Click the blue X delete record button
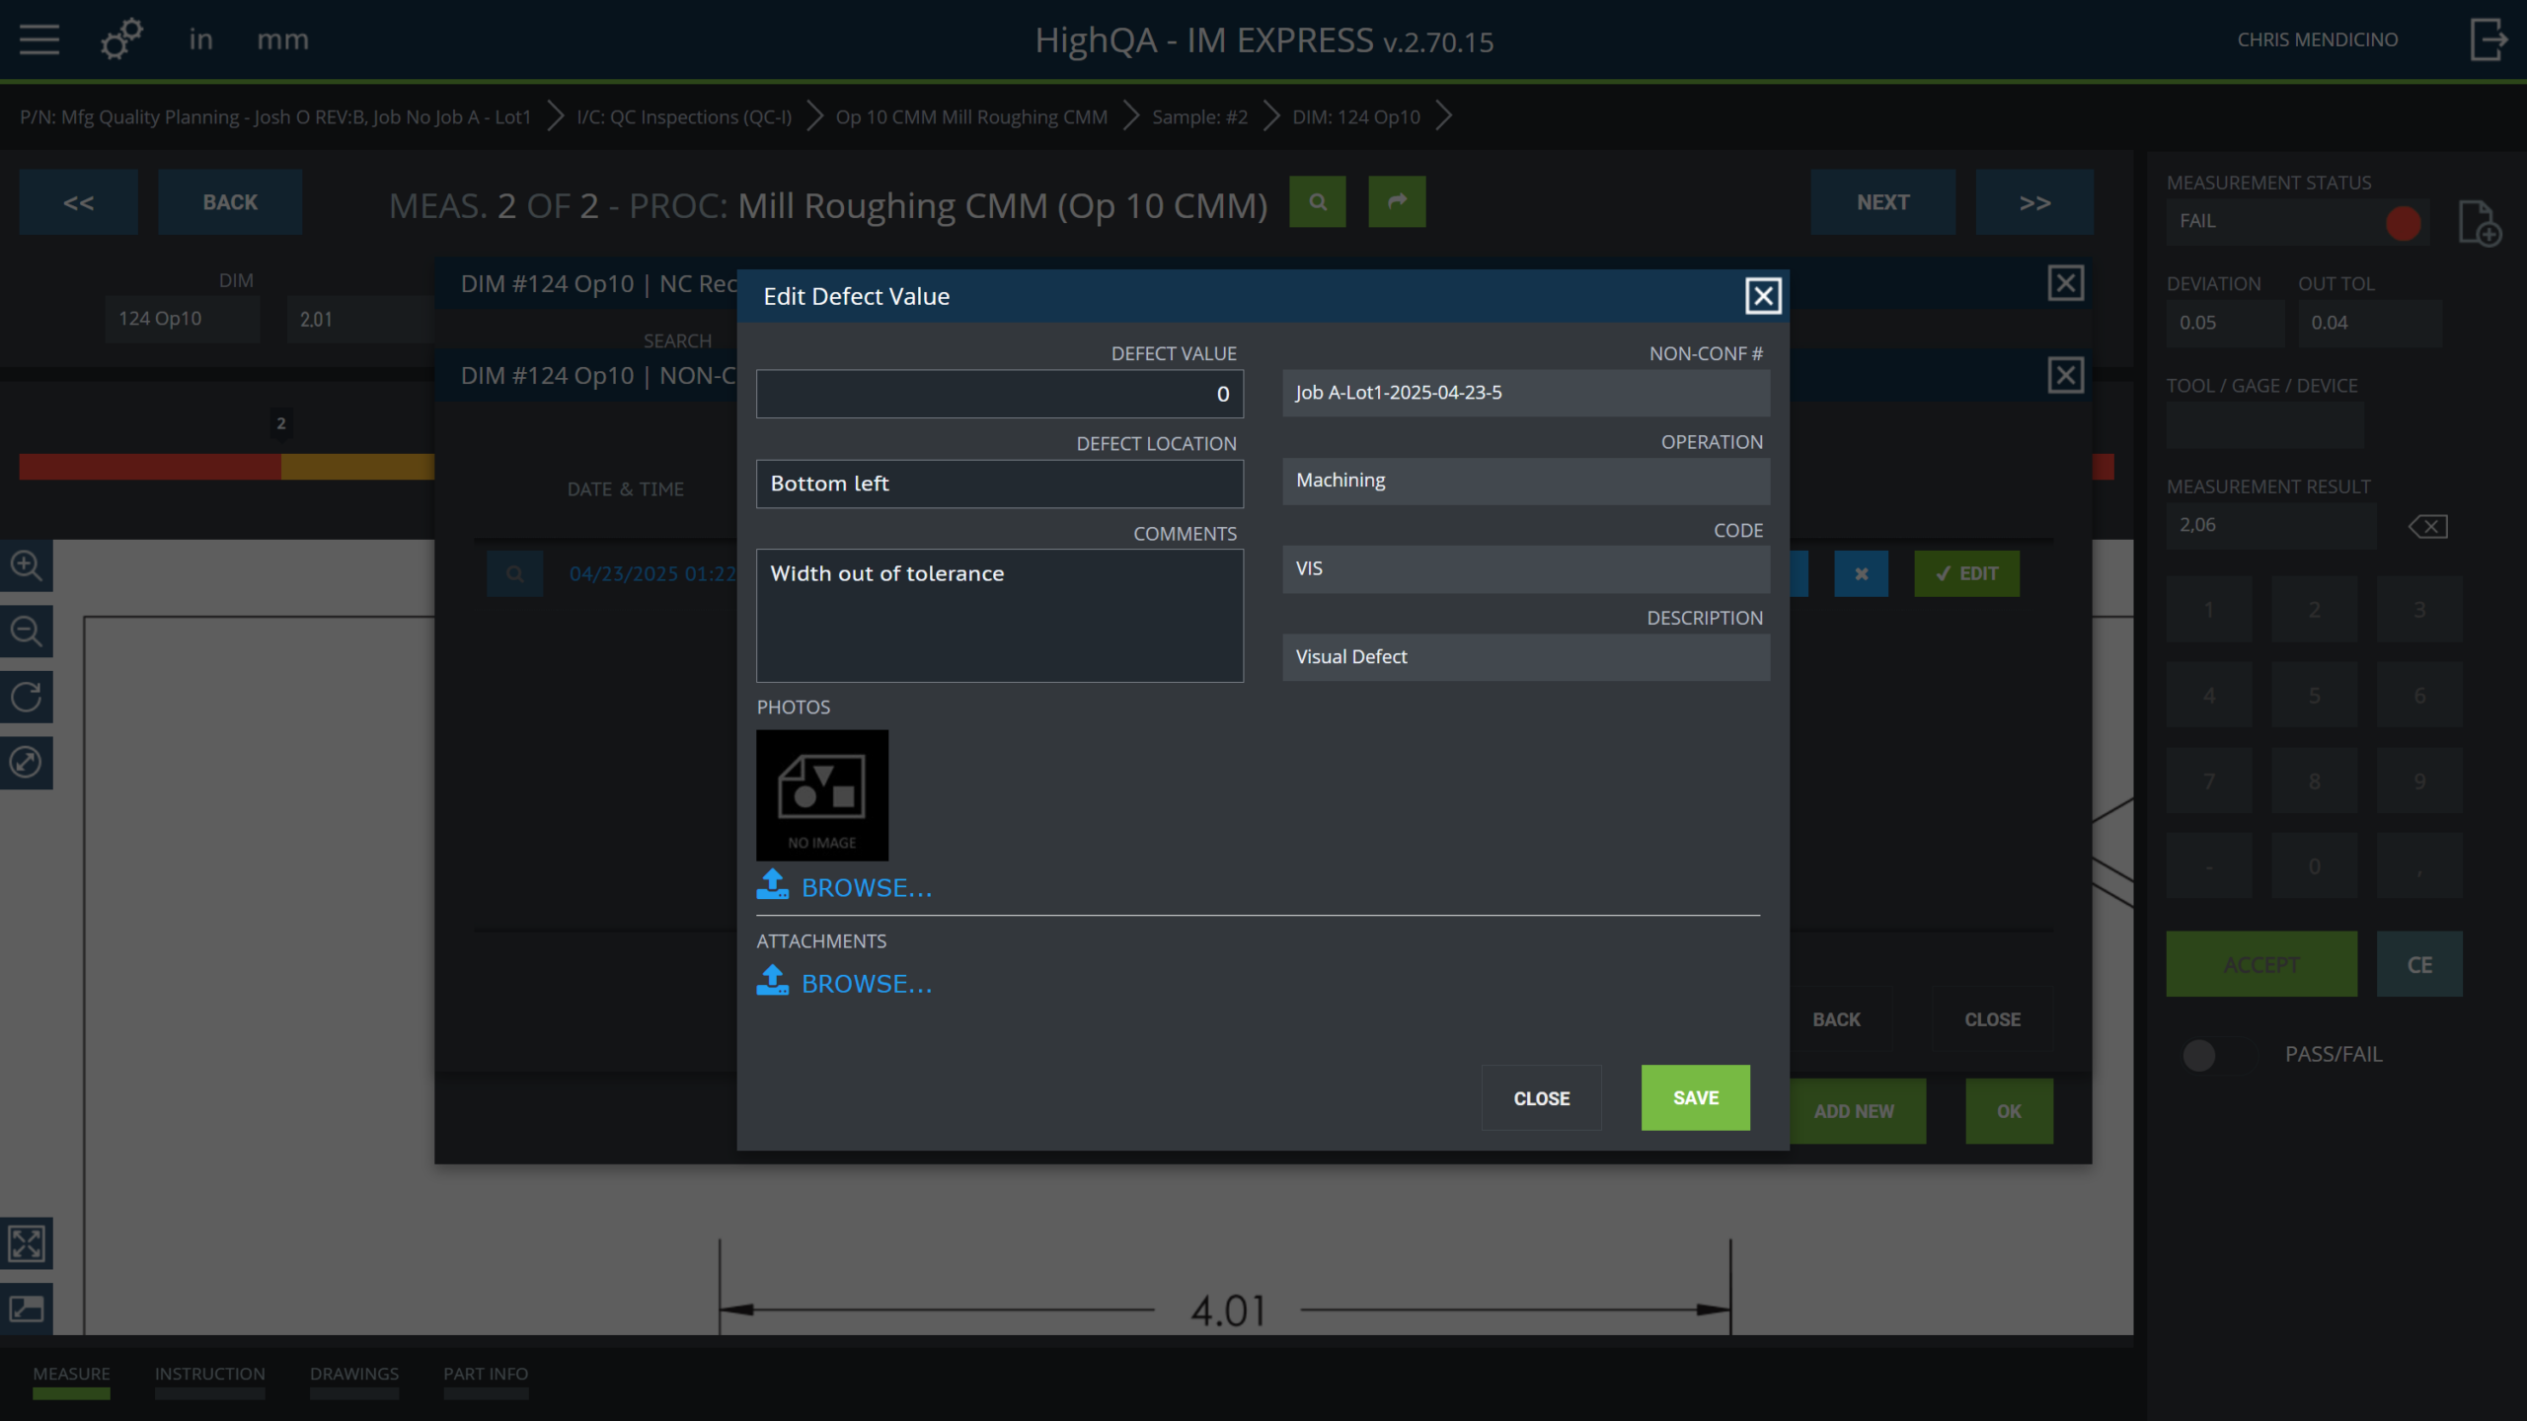Viewport: 2527px width, 1421px height. coord(1861,574)
